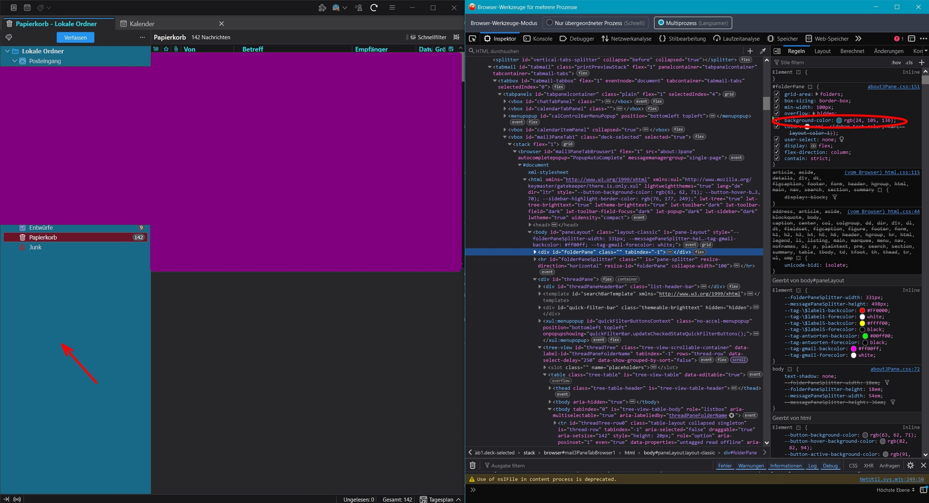929x503 pixels.
Task: Click the get messages cloud icon
Action: coord(9,37)
